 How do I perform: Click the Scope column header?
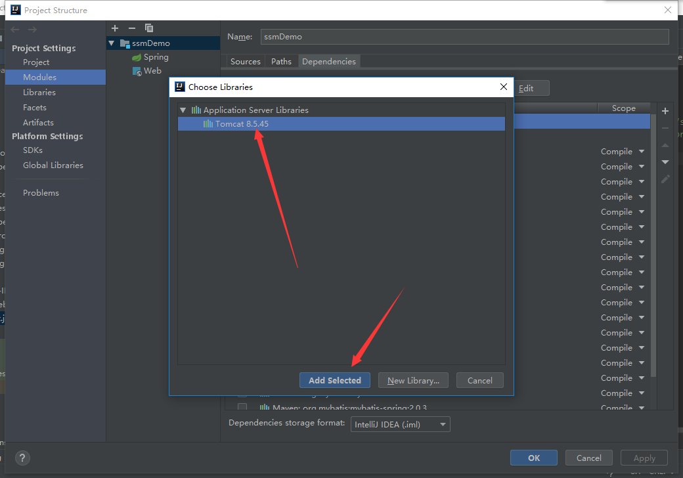(x=624, y=108)
